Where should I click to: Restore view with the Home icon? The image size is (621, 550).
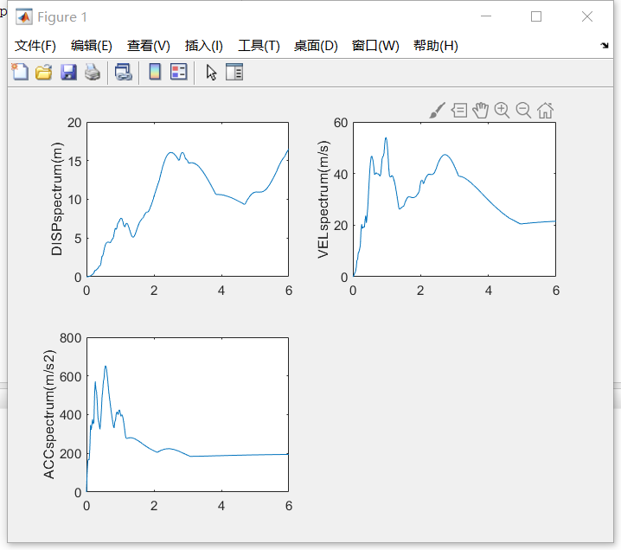click(x=545, y=110)
